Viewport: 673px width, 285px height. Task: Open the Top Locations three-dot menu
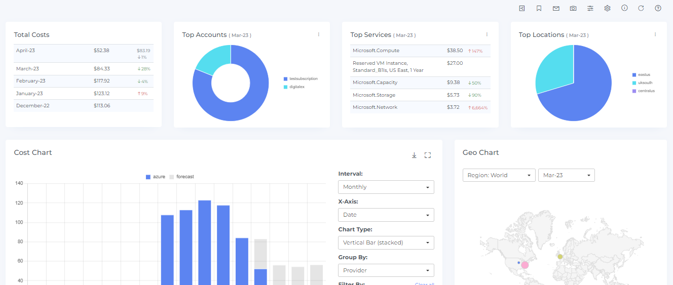pos(655,34)
